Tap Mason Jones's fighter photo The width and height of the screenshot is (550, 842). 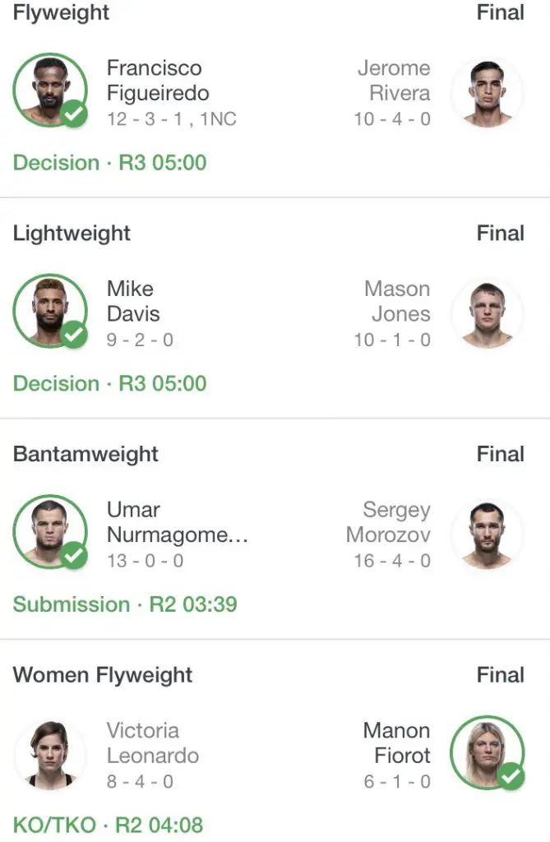tap(488, 313)
